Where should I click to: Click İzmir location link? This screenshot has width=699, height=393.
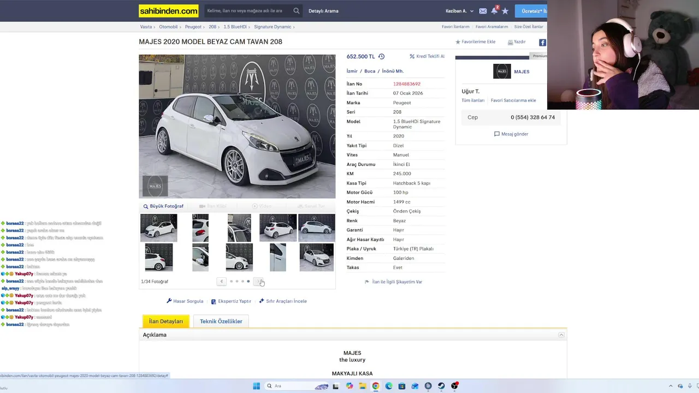tap(352, 71)
